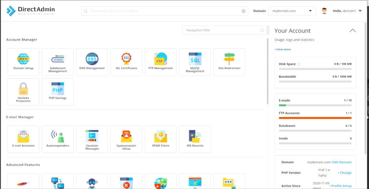Open Site Redirection
This screenshot has width=369, height=189.
pyautogui.click(x=230, y=62)
